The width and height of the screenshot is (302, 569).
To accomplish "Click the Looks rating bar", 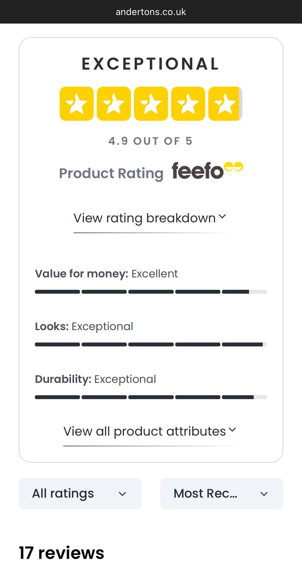I will pos(151,344).
